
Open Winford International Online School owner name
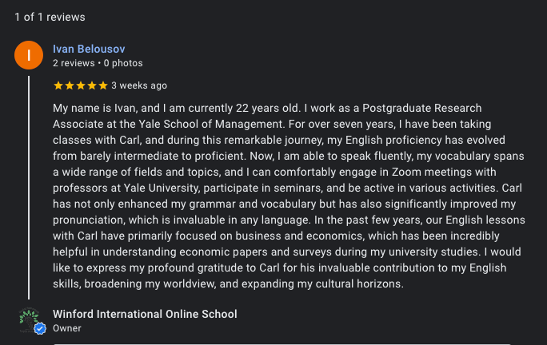coord(145,314)
